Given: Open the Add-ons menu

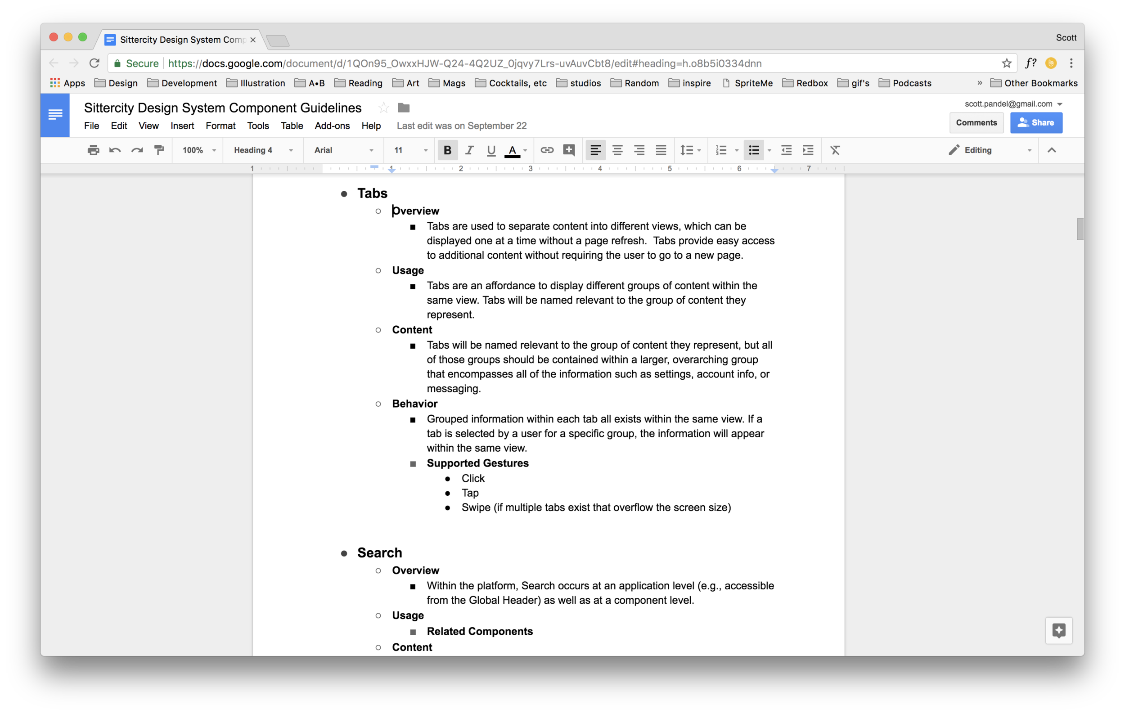Looking at the screenshot, I should [332, 126].
